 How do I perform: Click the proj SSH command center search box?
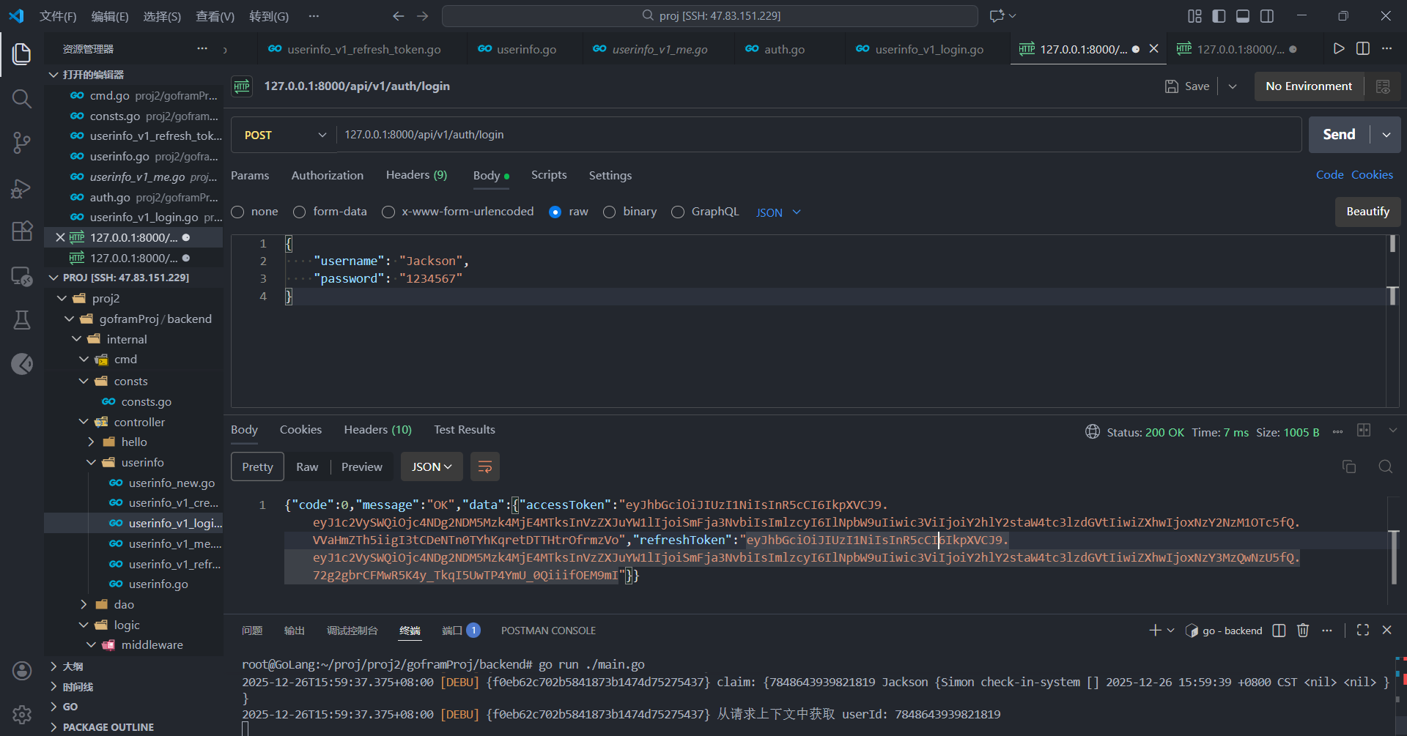[710, 16]
